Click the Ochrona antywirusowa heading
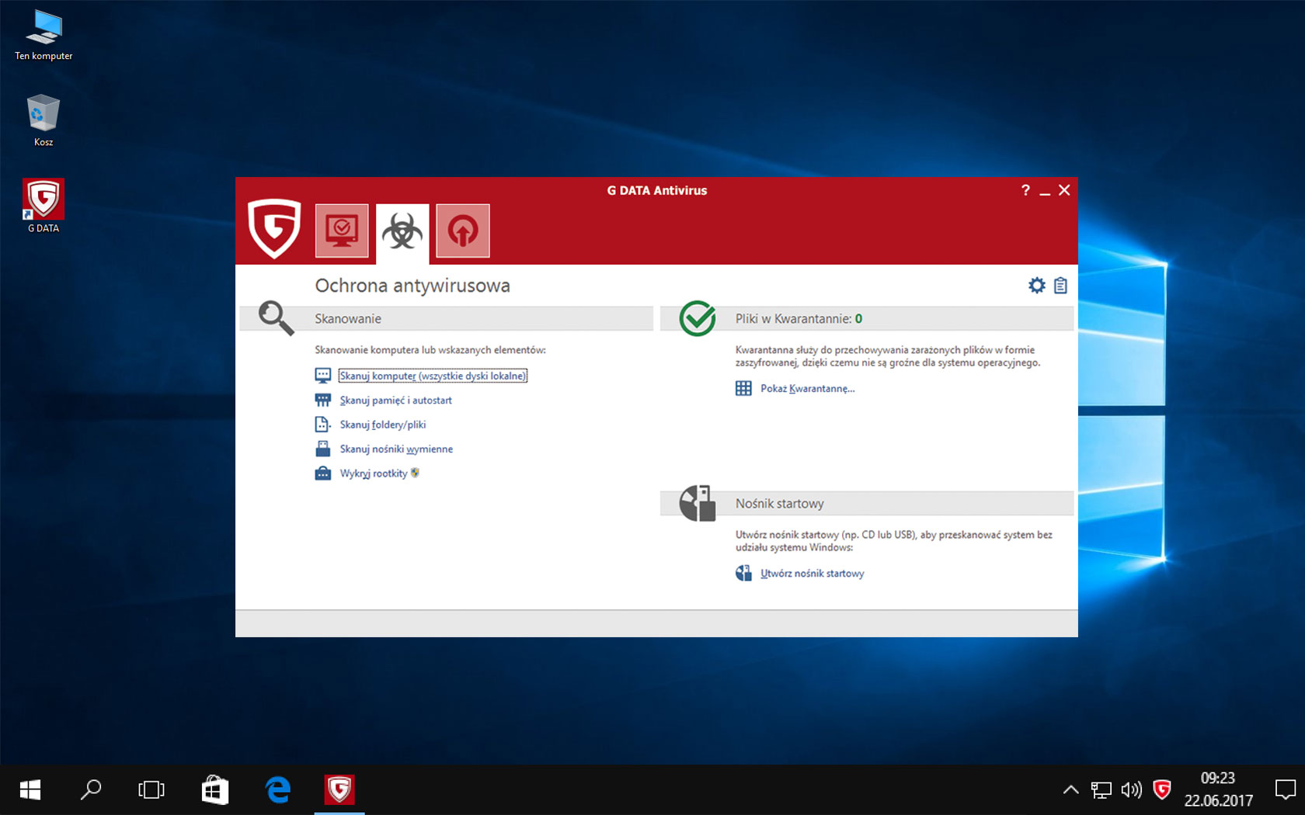This screenshot has height=815, width=1305. click(x=412, y=286)
